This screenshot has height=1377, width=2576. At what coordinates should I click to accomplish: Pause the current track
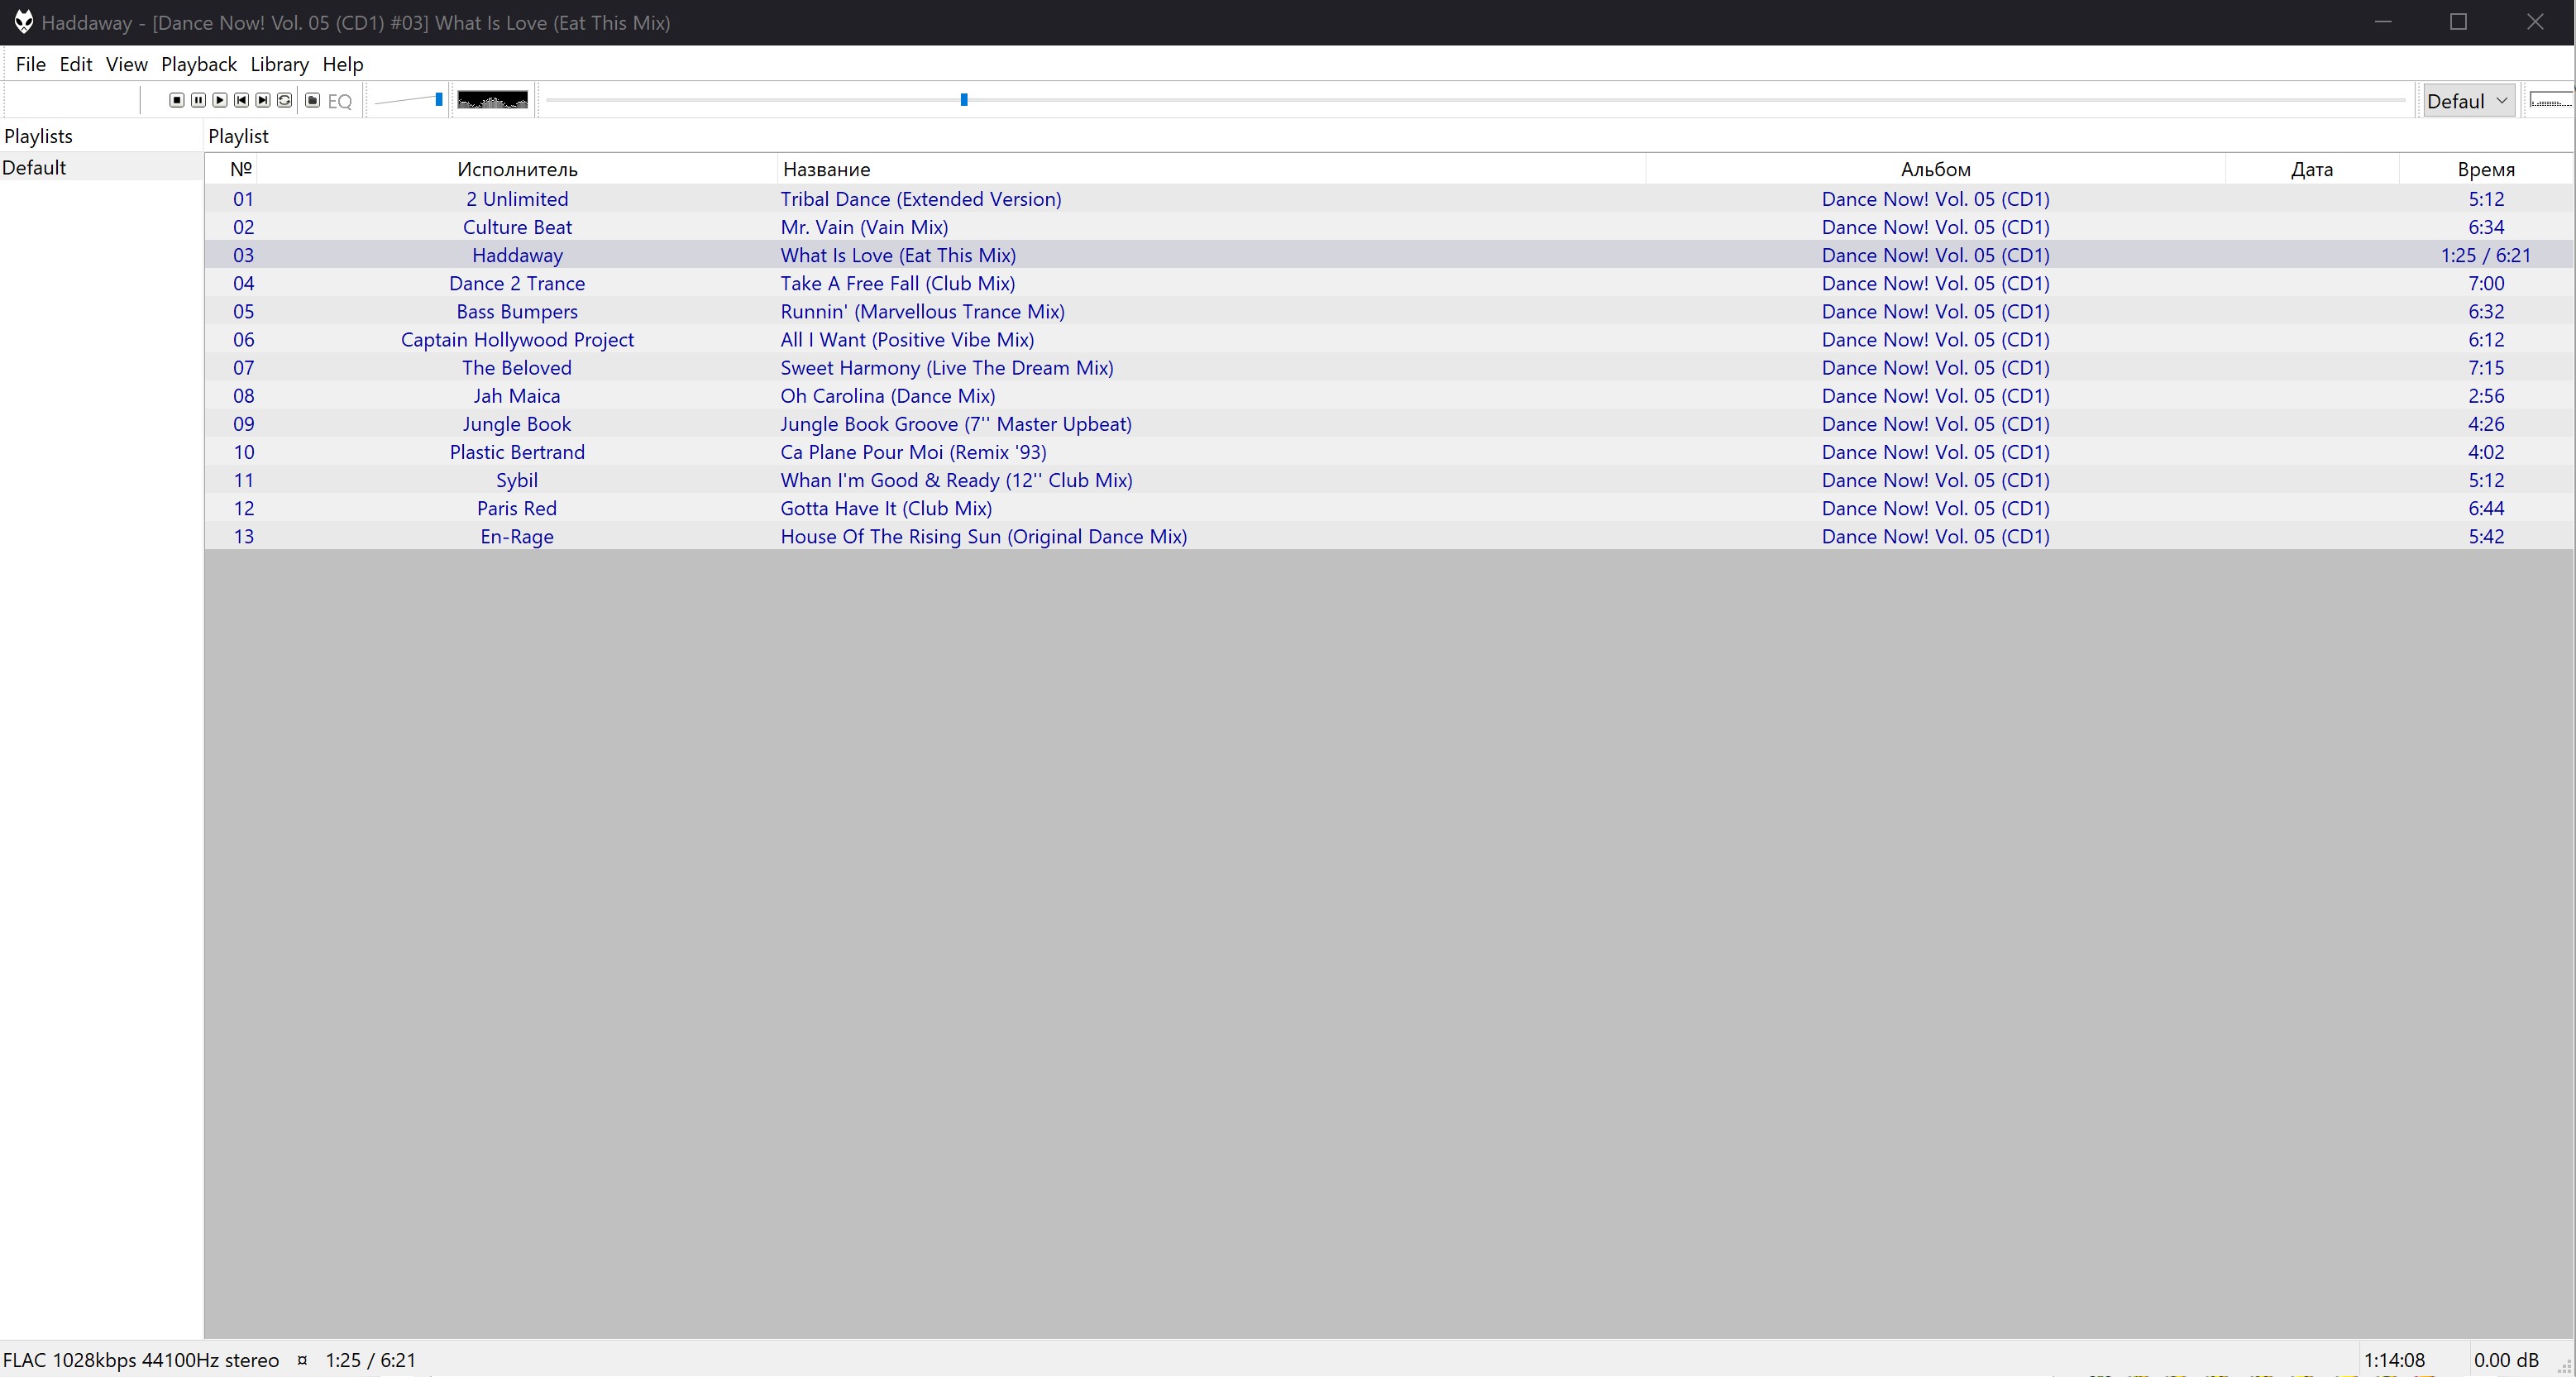pos(199,100)
